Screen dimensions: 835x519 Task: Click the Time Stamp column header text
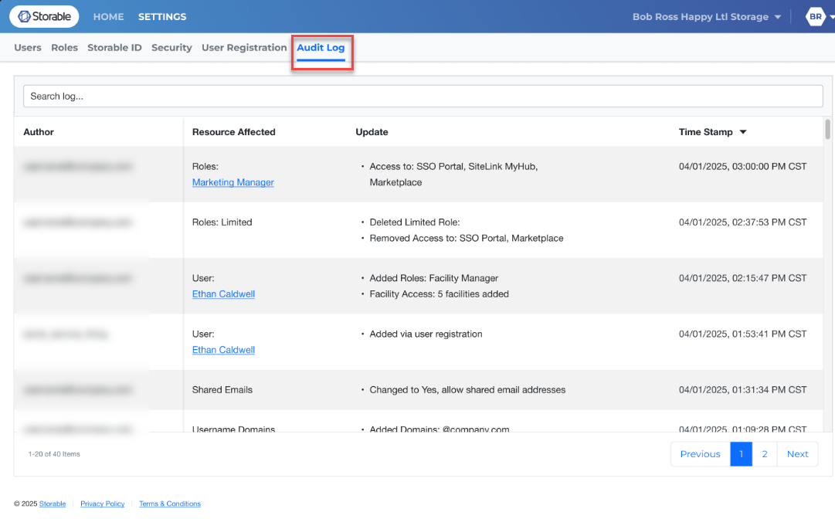coord(705,132)
